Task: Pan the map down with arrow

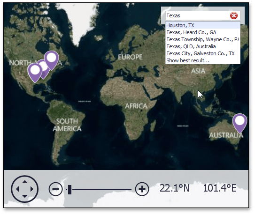Action: [25, 196]
